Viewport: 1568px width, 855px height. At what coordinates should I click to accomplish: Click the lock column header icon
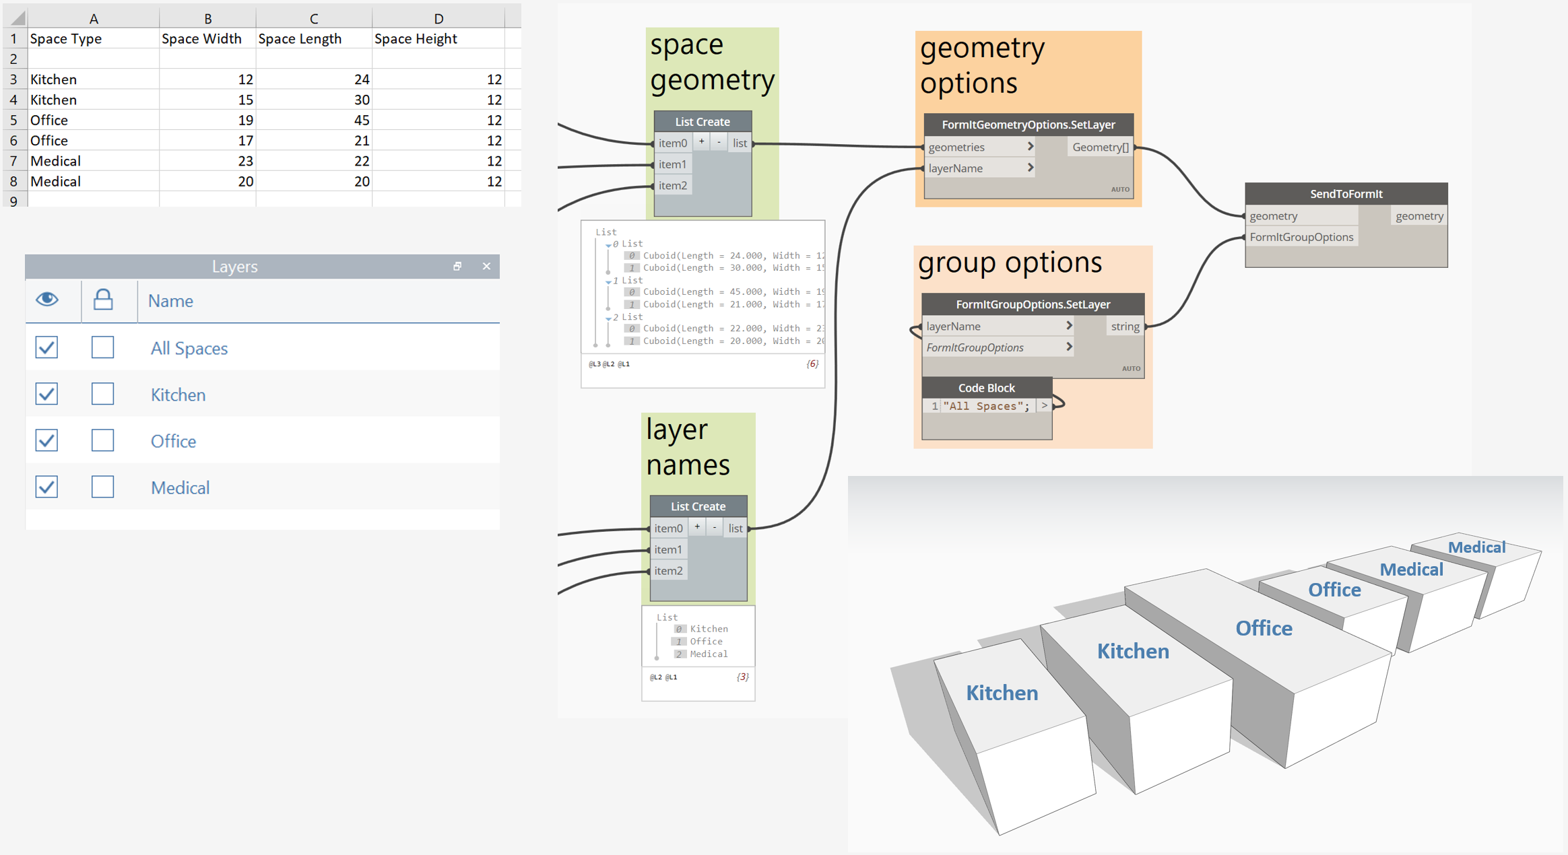103,300
